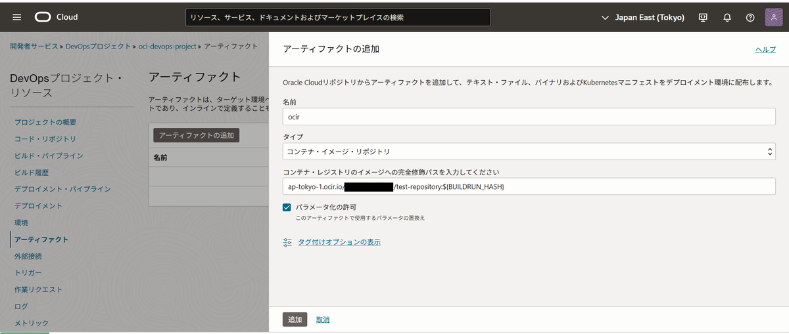Open 作業リクエスト in sidebar
The image size is (789, 334).
(x=38, y=290)
